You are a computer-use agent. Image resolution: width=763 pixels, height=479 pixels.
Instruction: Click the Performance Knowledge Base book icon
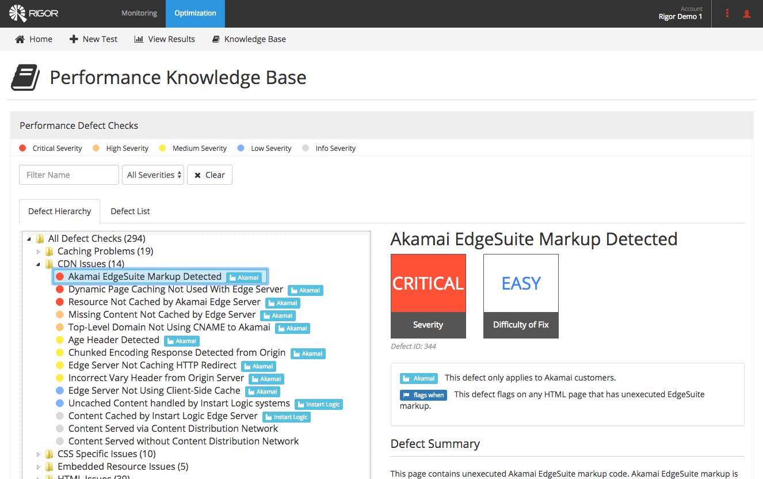click(x=26, y=78)
